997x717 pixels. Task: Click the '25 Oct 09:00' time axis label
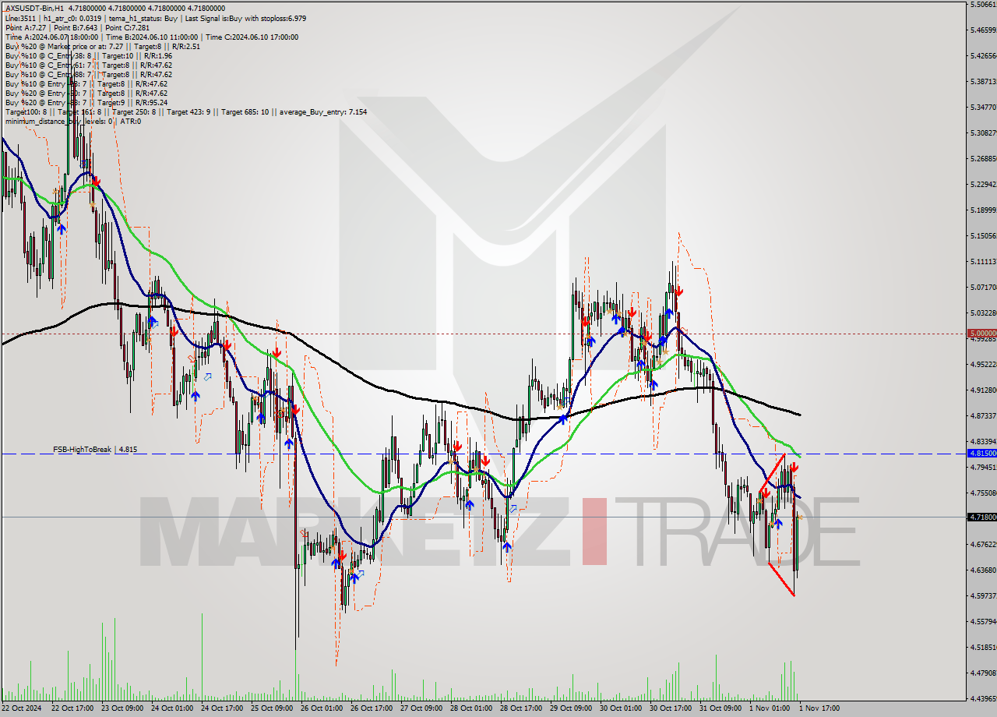272,708
